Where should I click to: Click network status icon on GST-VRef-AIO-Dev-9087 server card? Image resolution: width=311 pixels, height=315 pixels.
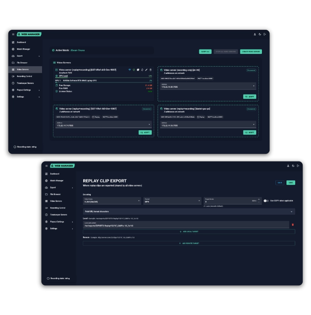coord(130,70)
